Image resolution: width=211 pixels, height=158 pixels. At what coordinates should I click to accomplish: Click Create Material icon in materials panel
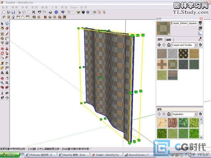coord(200,28)
